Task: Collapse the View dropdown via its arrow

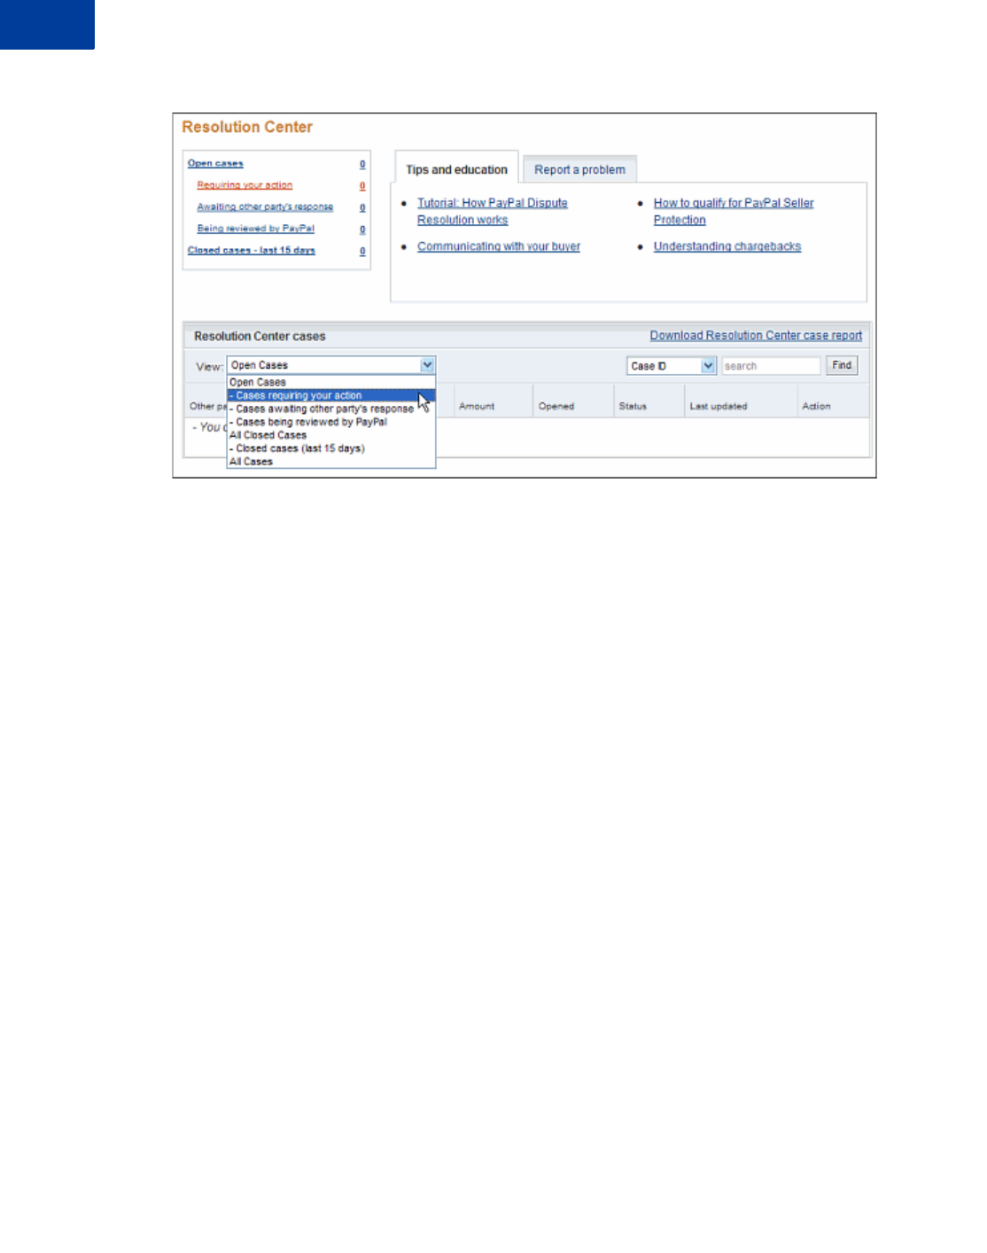Action: click(427, 365)
